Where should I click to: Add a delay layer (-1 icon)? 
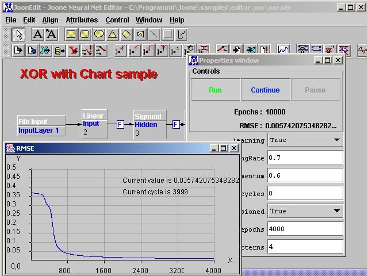pyautogui.click(x=175, y=50)
